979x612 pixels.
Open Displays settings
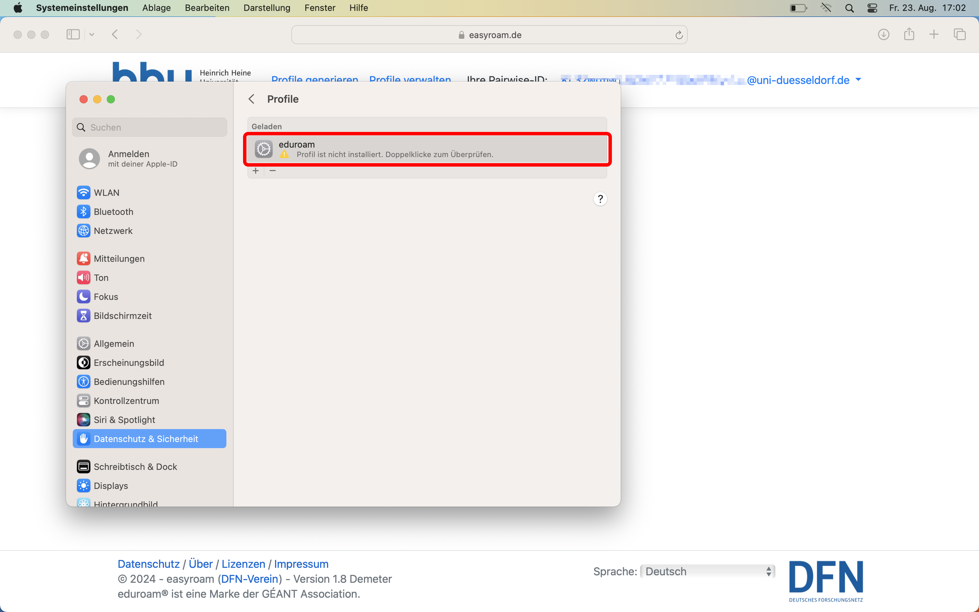click(x=149, y=486)
